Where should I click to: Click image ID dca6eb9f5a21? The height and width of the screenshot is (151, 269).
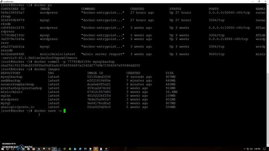click(99, 84)
